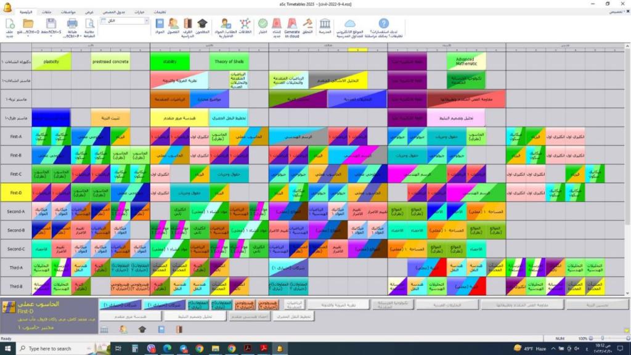Image resolution: width=631 pixels, height=355 pixels.
Task: Click the Verification gavel icon
Action: tap(307, 23)
